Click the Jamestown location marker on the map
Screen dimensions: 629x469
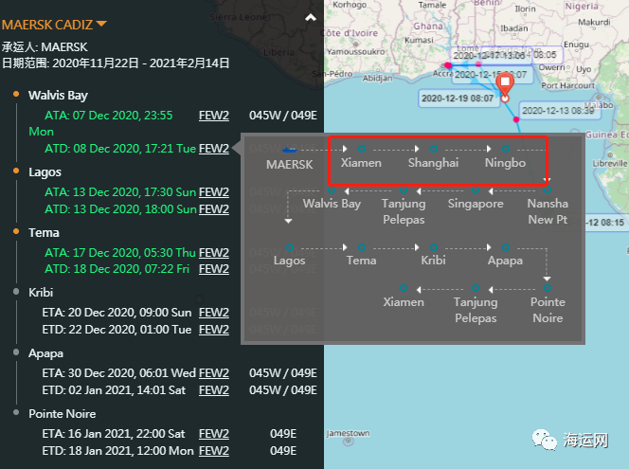click(x=349, y=442)
